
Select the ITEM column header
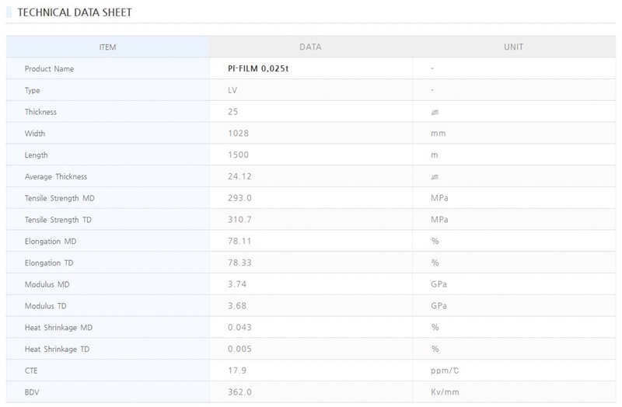(107, 47)
